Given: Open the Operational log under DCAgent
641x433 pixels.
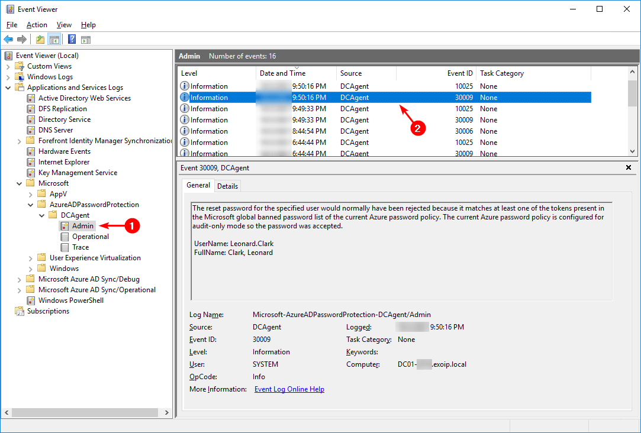Looking at the screenshot, I should [x=90, y=237].
